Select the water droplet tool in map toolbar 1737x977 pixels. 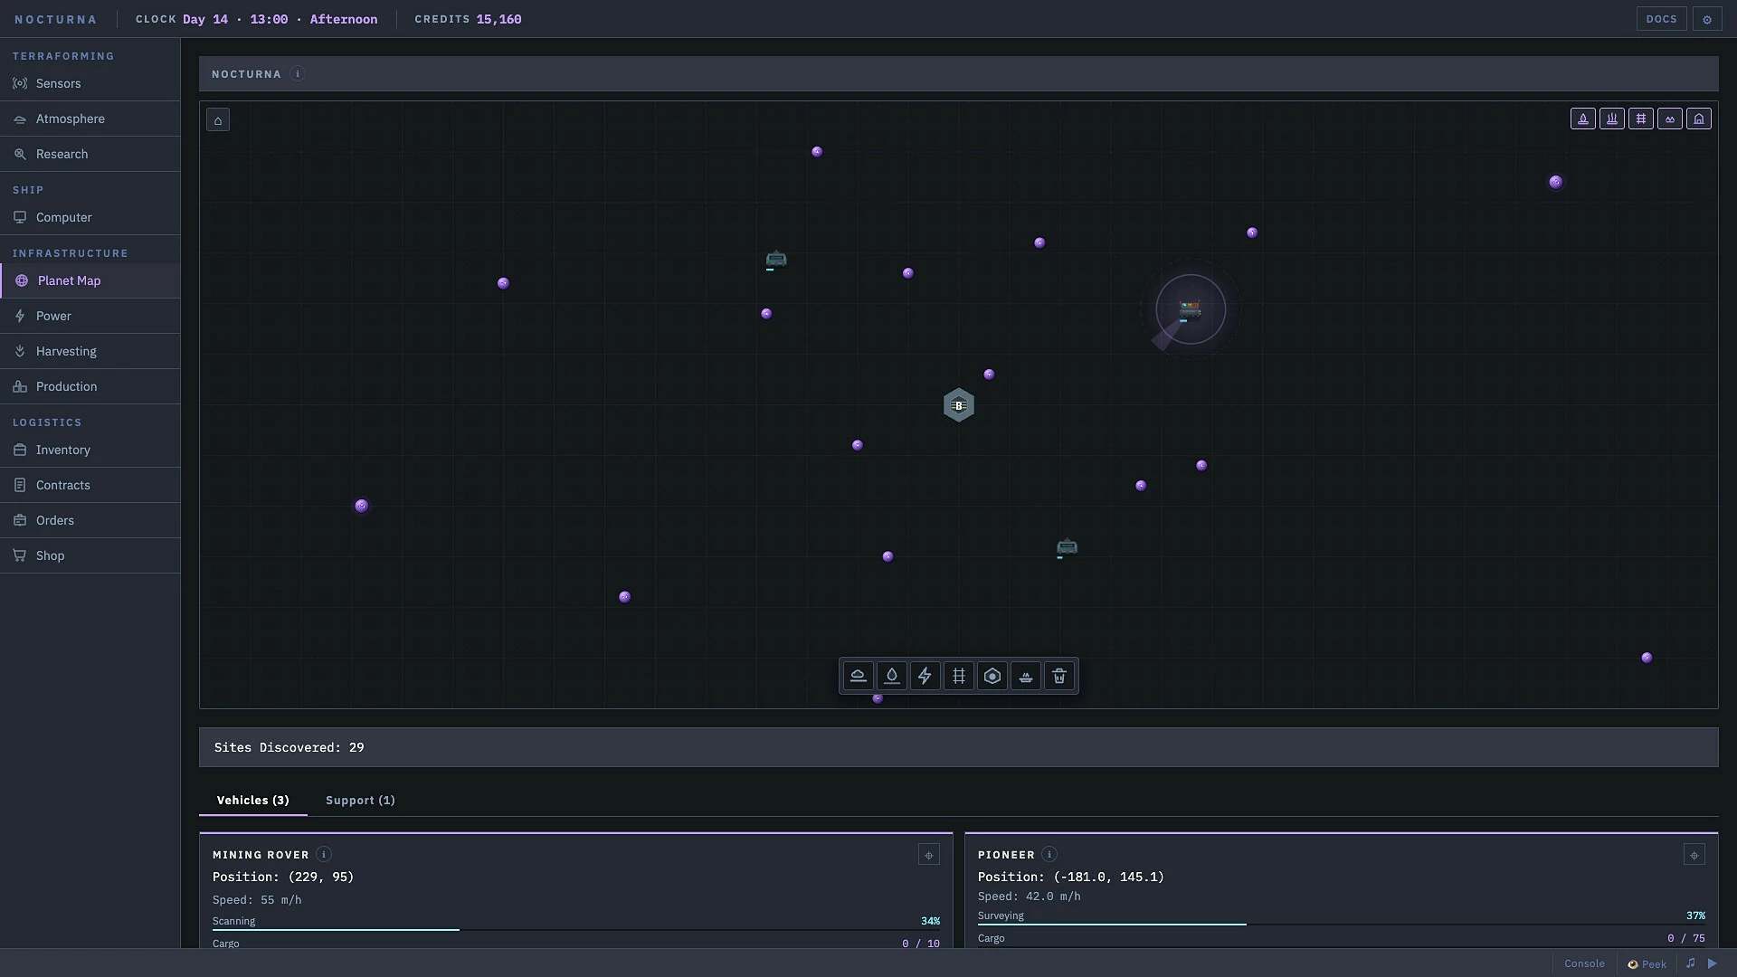click(x=891, y=676)
